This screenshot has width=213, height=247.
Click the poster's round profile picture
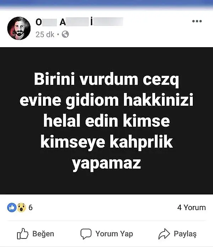click(19, 28)
